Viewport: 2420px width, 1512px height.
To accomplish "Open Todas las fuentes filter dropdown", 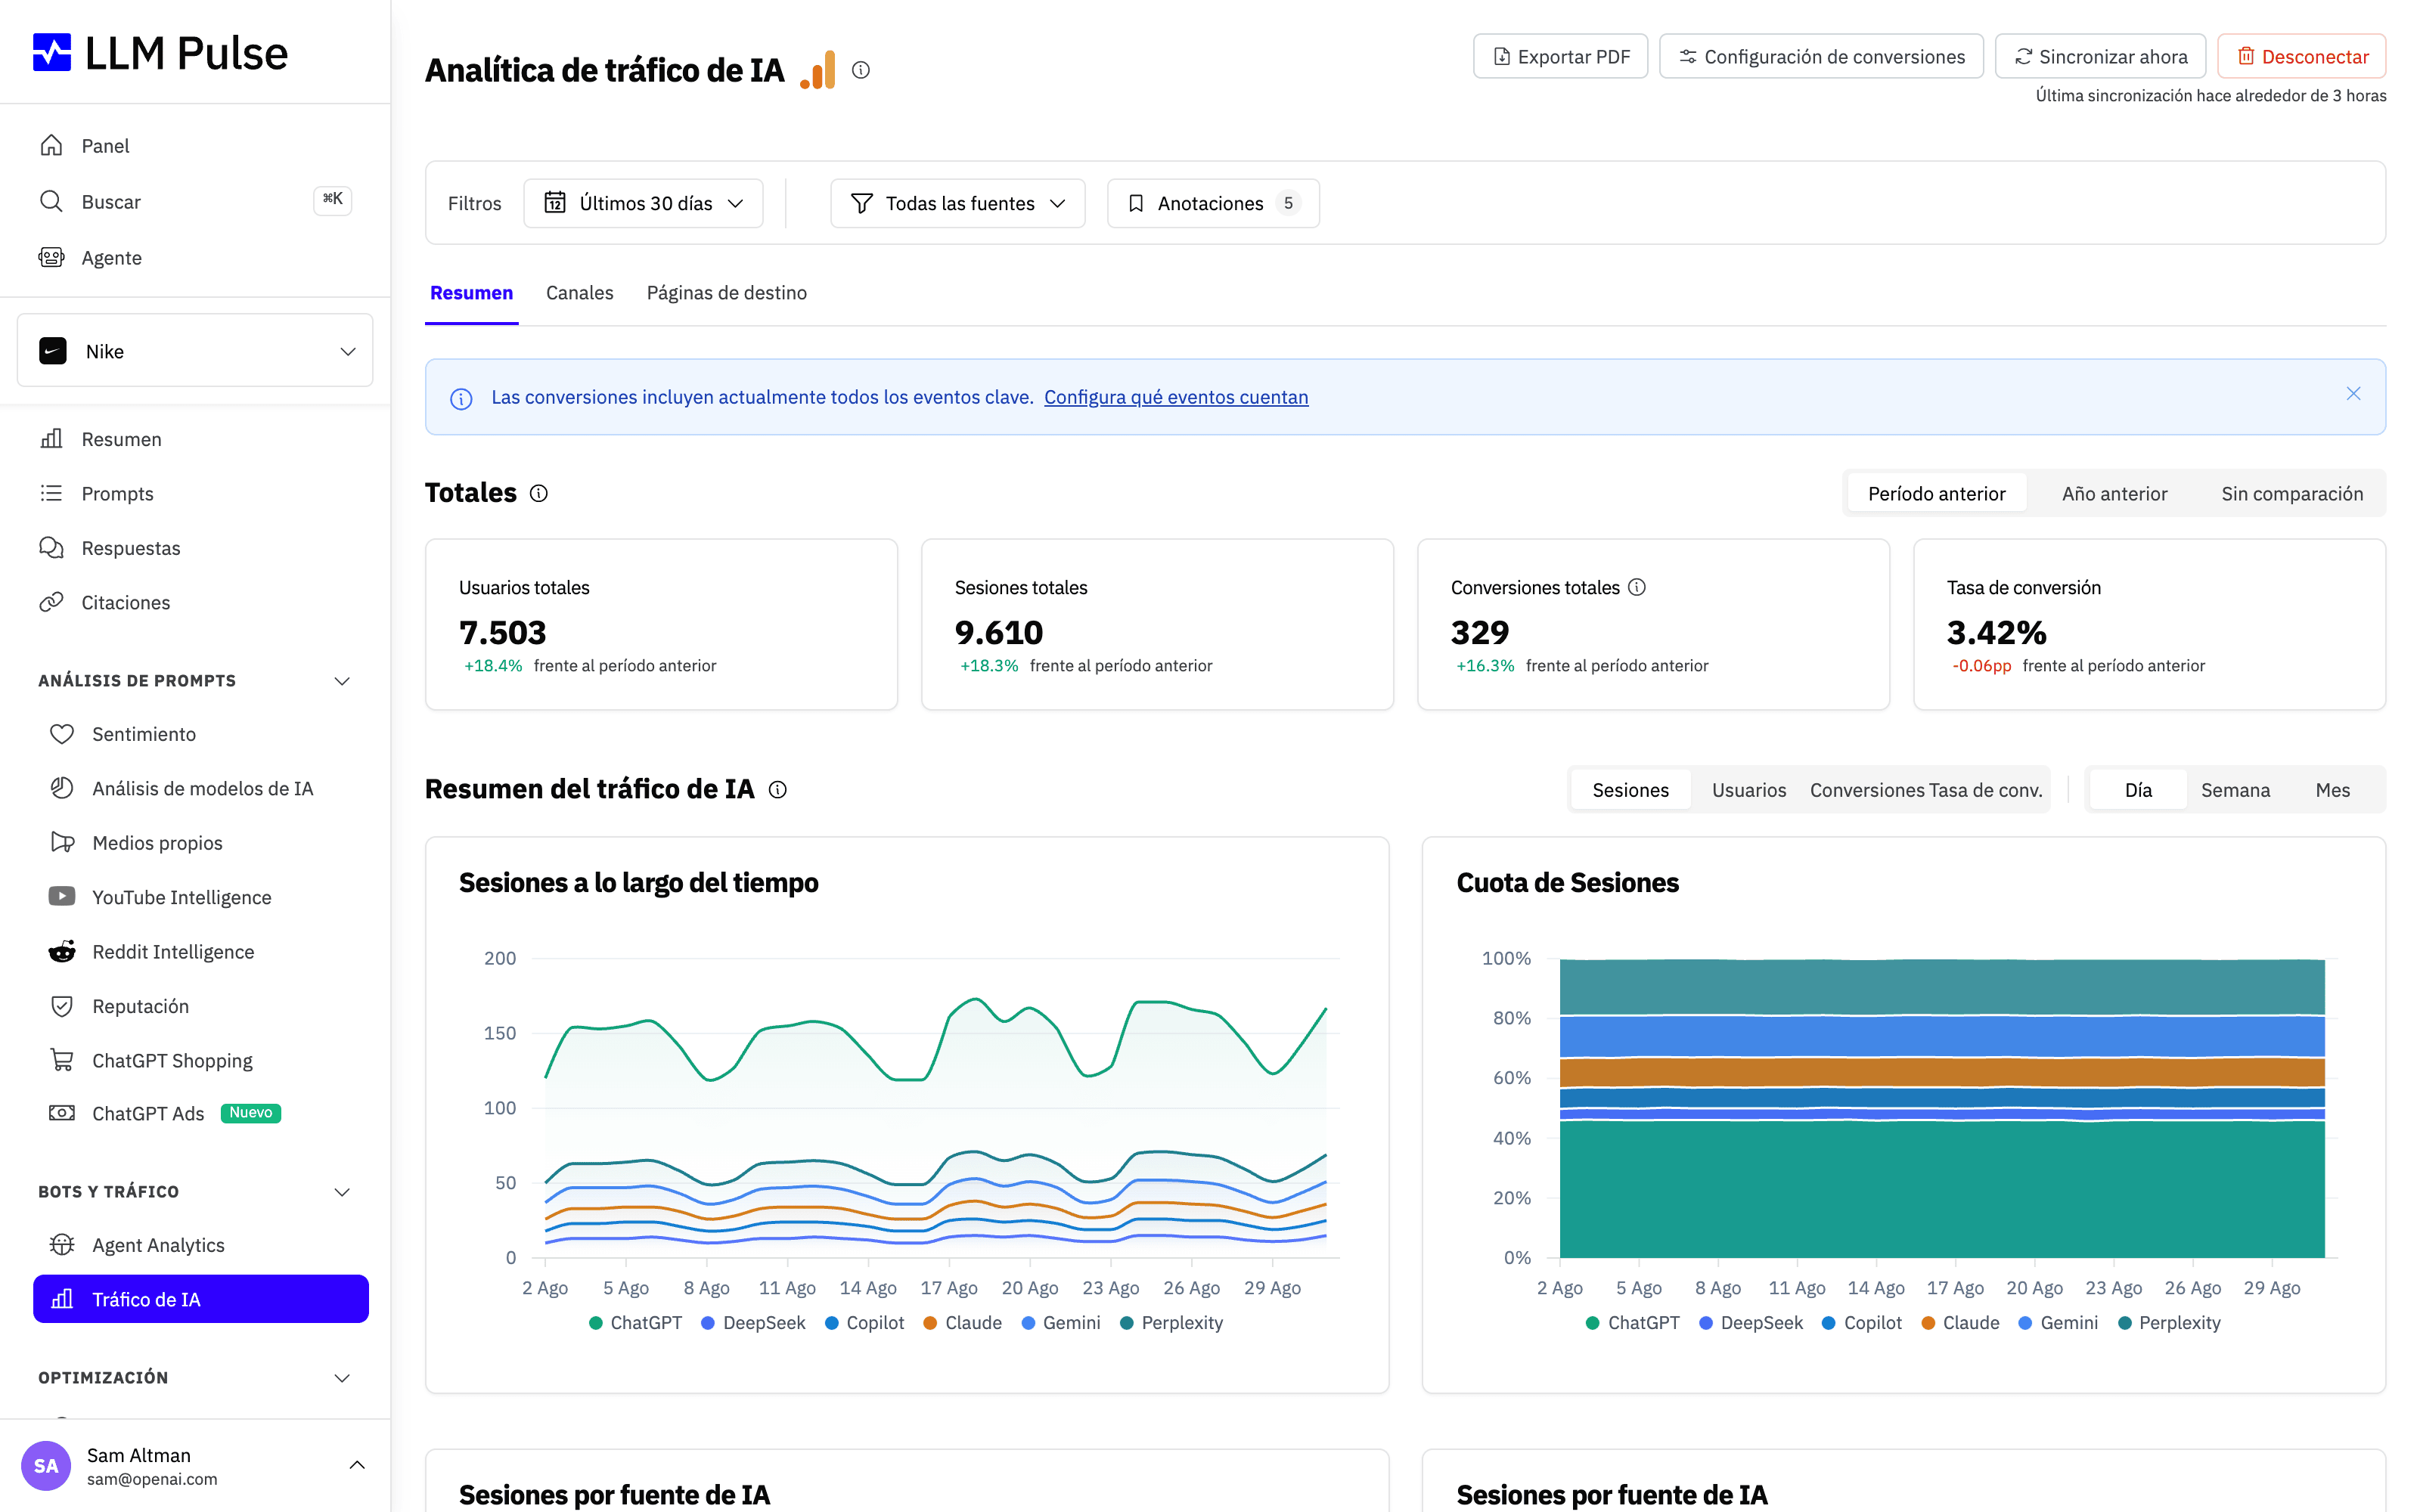I will tap(957, 203).
